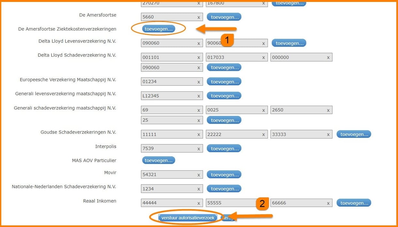Click the 'MAS AOV Particulier' label
The image size is (398, 227).
[x=94, y=160]
